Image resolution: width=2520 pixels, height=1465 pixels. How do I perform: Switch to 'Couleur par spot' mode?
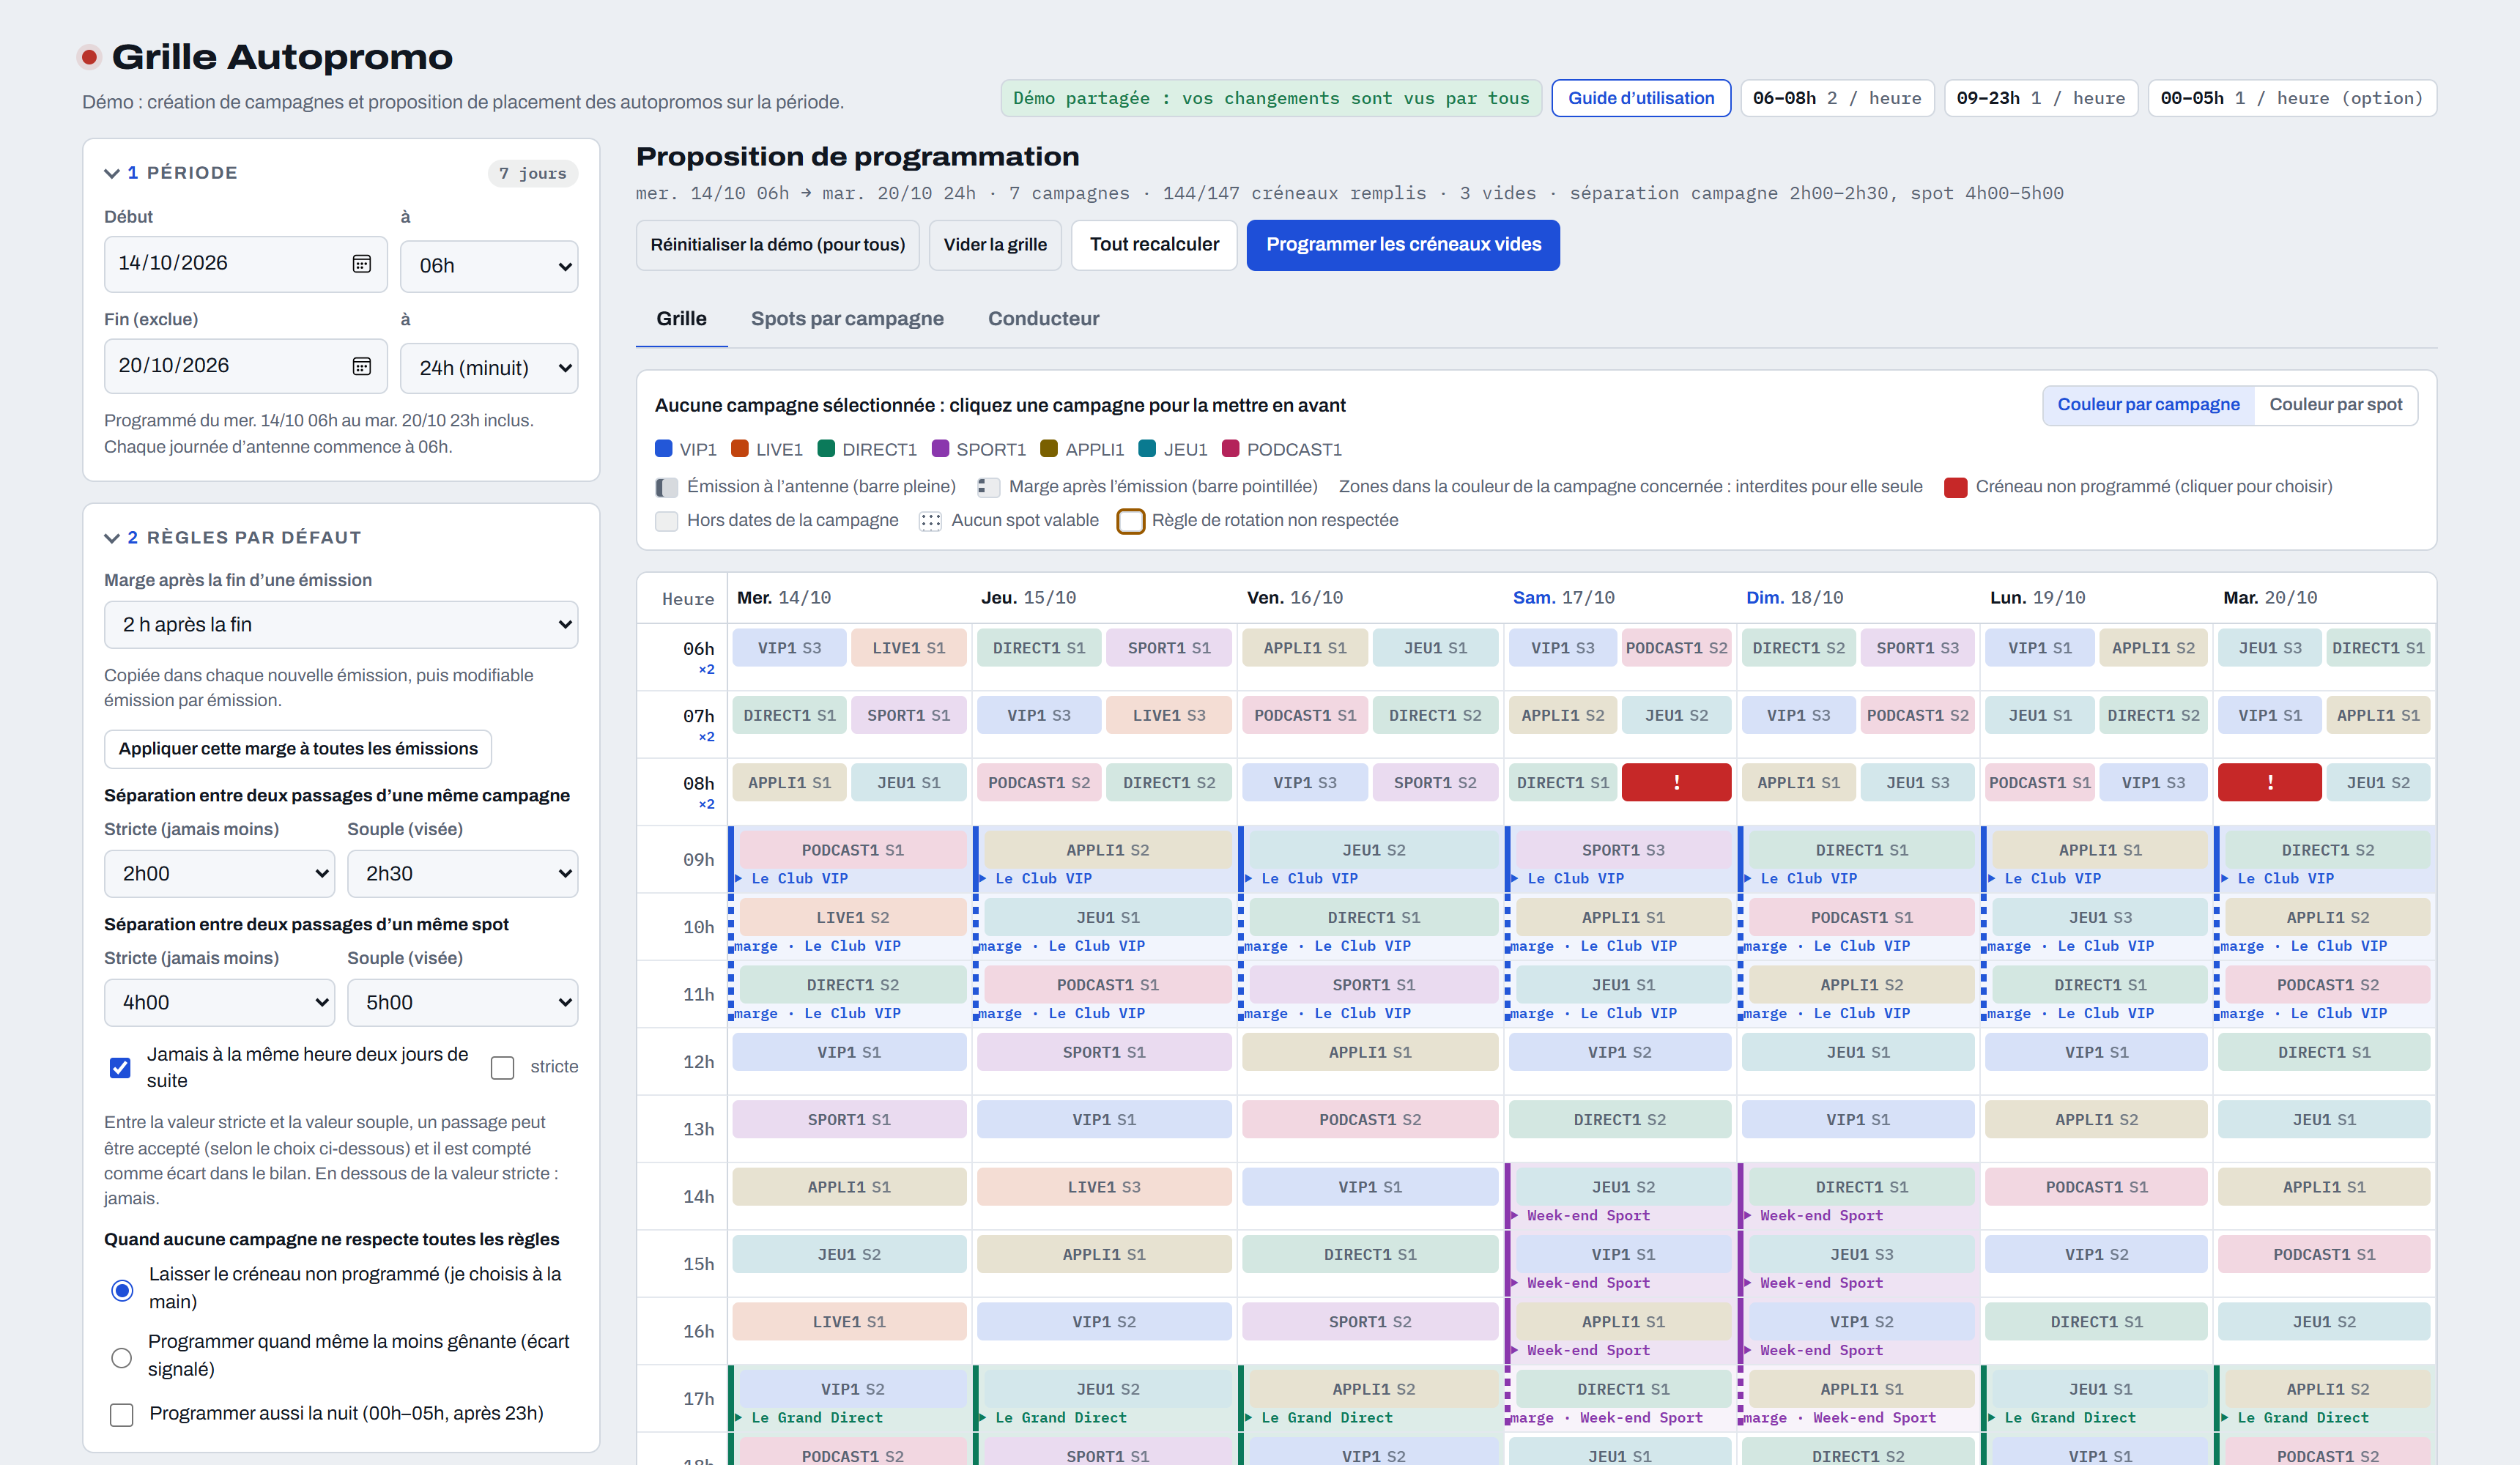2335,405
